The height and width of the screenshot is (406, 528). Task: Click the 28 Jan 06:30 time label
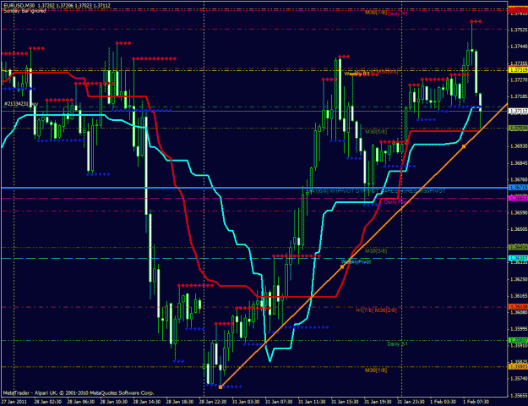[x=79, y=403]
